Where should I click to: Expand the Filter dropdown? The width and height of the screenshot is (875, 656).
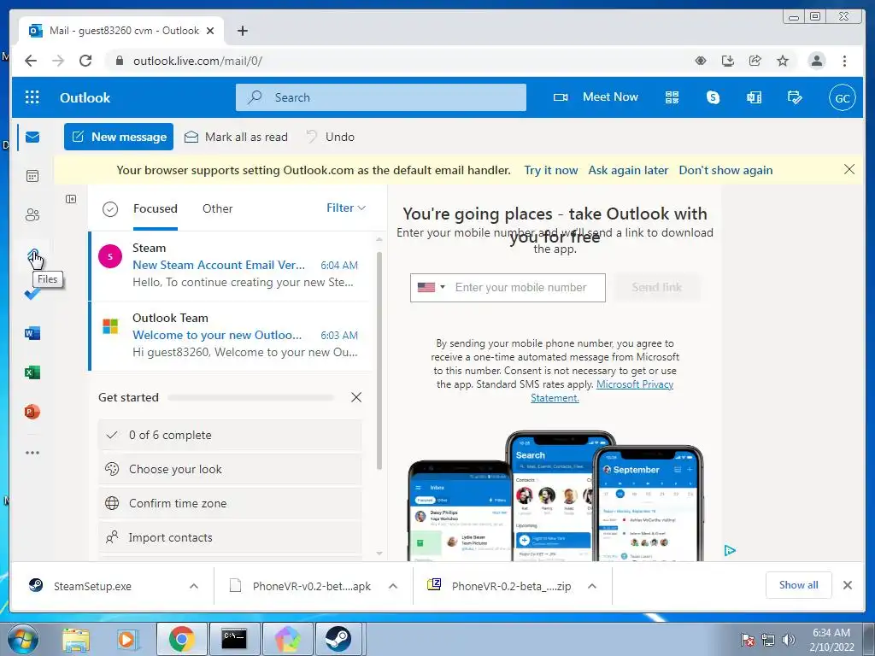tap(346, 208)
